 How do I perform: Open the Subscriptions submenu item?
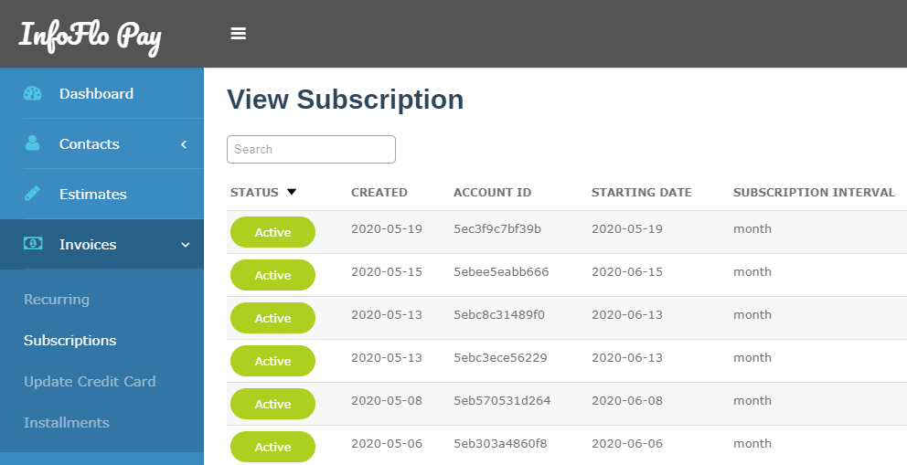(x=70, y=340)
